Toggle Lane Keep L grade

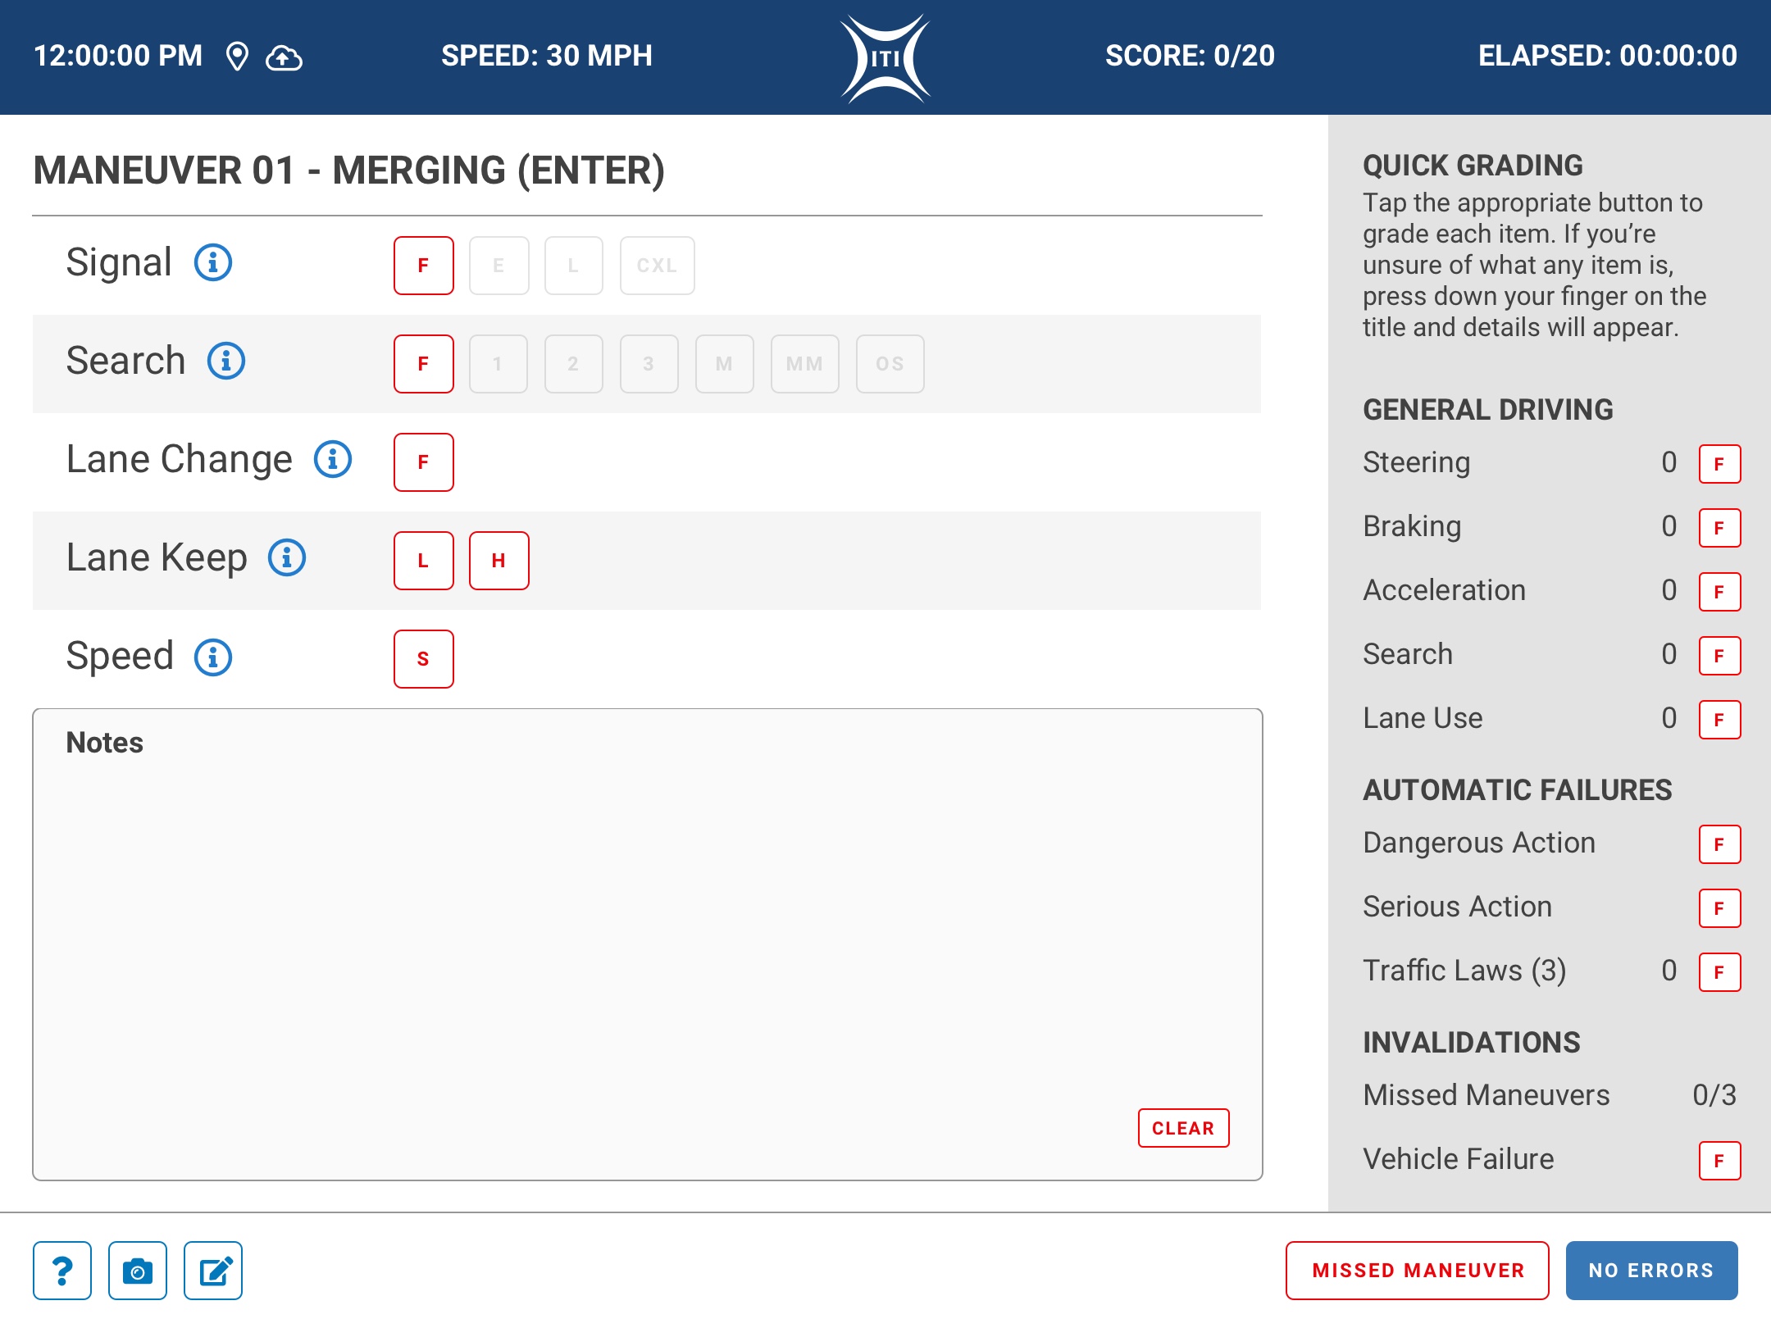point(423,561)
